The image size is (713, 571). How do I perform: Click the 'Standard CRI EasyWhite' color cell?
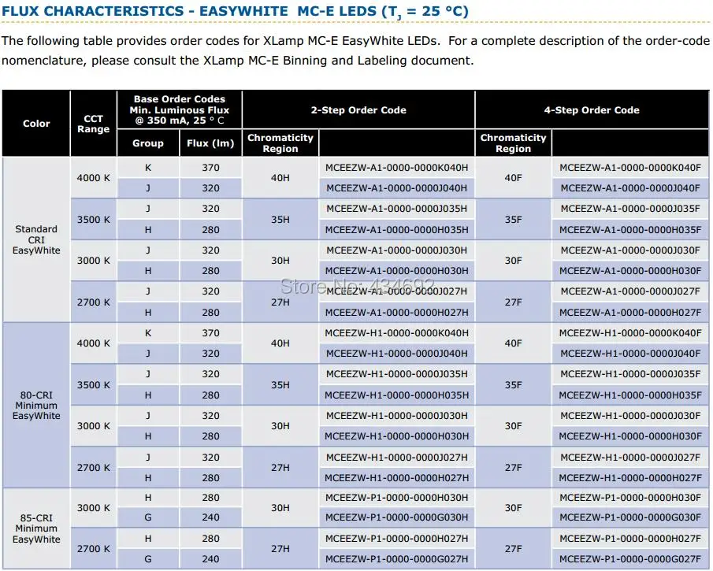(36, 240)
